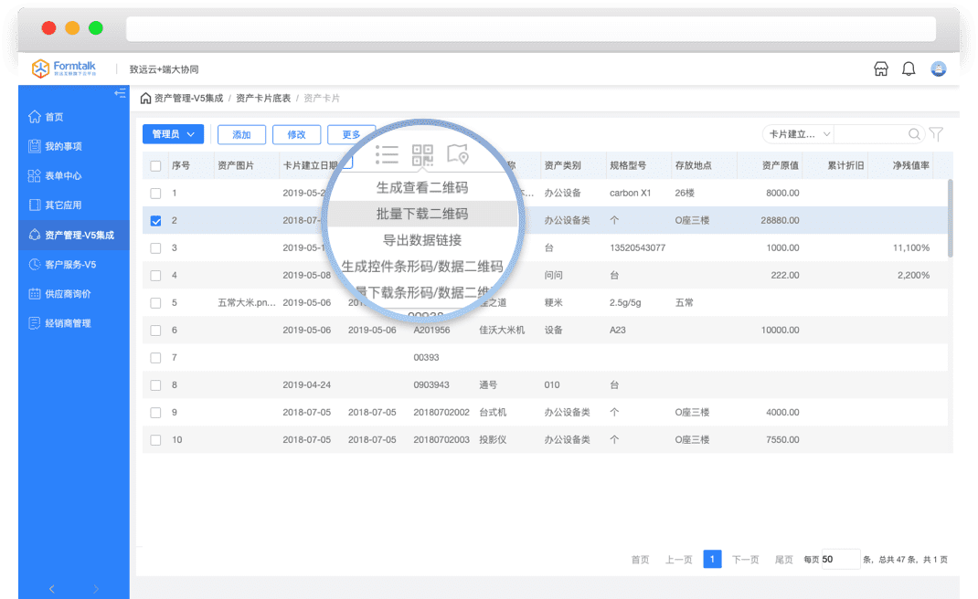Click the 表单中心 sidebar icon
The width and height of the screenshot is (978, 599).
35,175
